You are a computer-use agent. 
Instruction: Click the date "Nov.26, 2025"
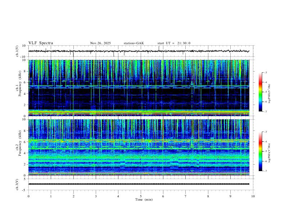pyautogui.click(x=100, y=43)
